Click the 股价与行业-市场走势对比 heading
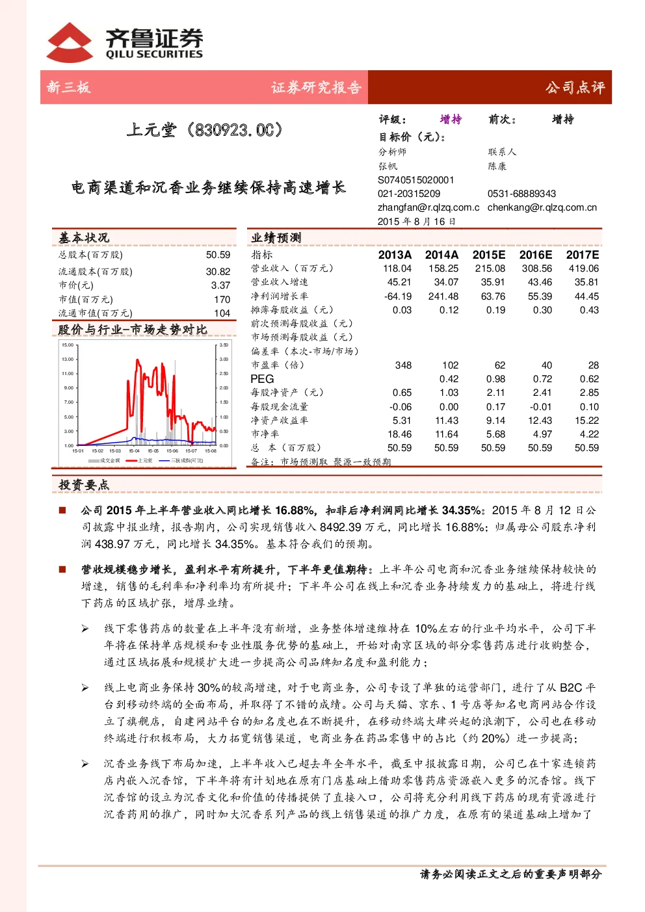This screenshot has height=912, width=645. coord(133,330)
